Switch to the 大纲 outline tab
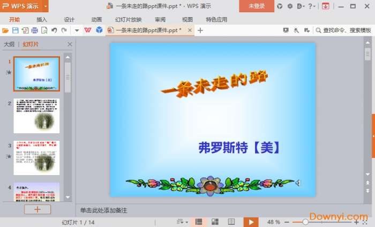This screenshot has width=375, height=227. pos(9,44)
